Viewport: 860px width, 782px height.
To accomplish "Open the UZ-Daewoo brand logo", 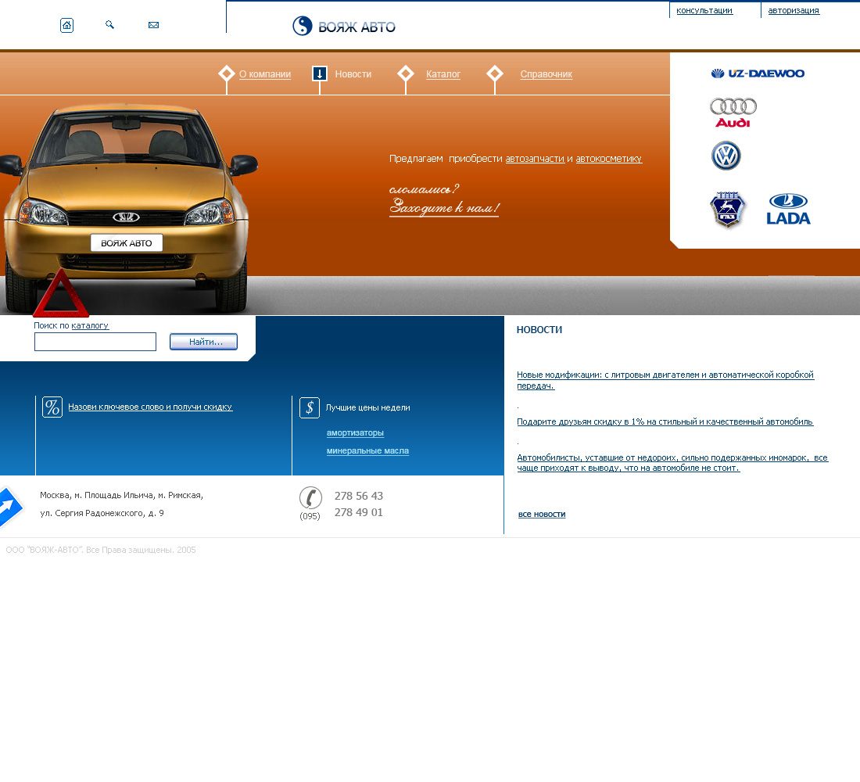I will tap(758, 74).
